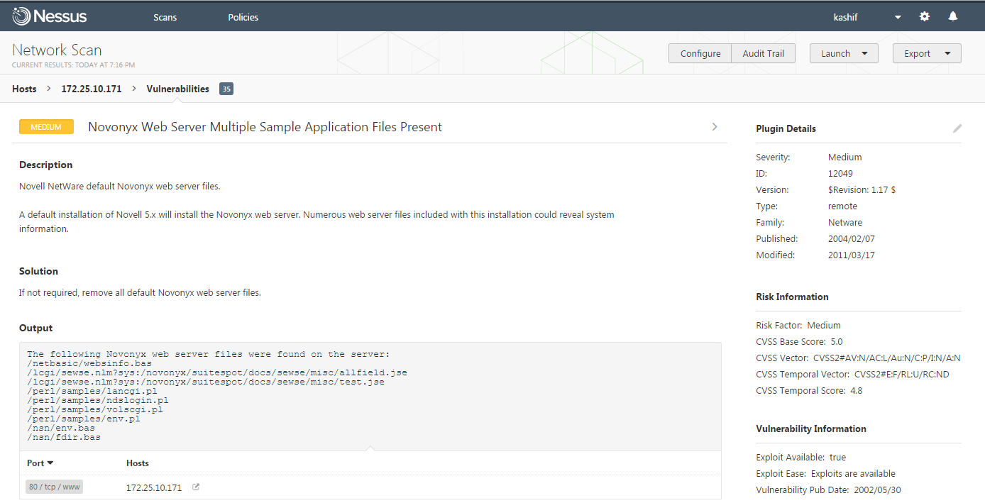
Task: Click /perl/samples/volscgi.pl output line
Action: tap(95, 409)
